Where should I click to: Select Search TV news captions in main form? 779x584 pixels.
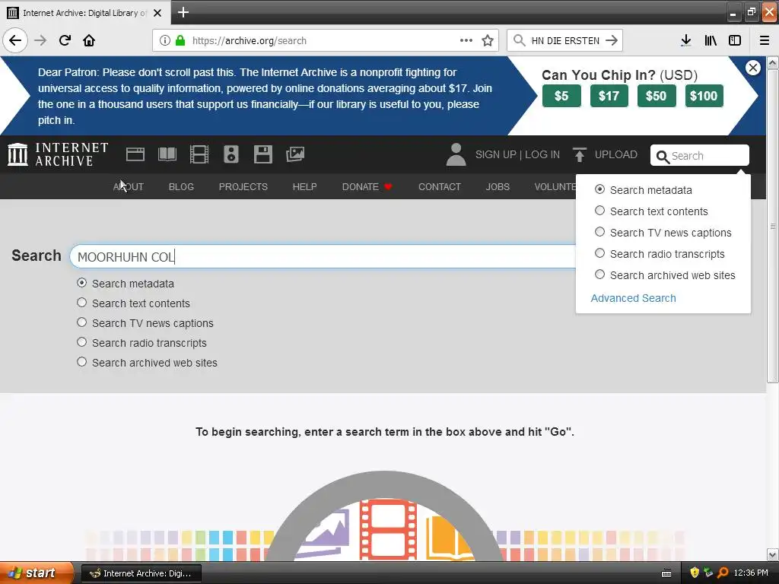click(x=82, y=322)
